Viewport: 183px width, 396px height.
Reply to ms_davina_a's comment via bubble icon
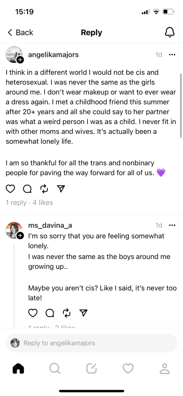coord(49,313)
